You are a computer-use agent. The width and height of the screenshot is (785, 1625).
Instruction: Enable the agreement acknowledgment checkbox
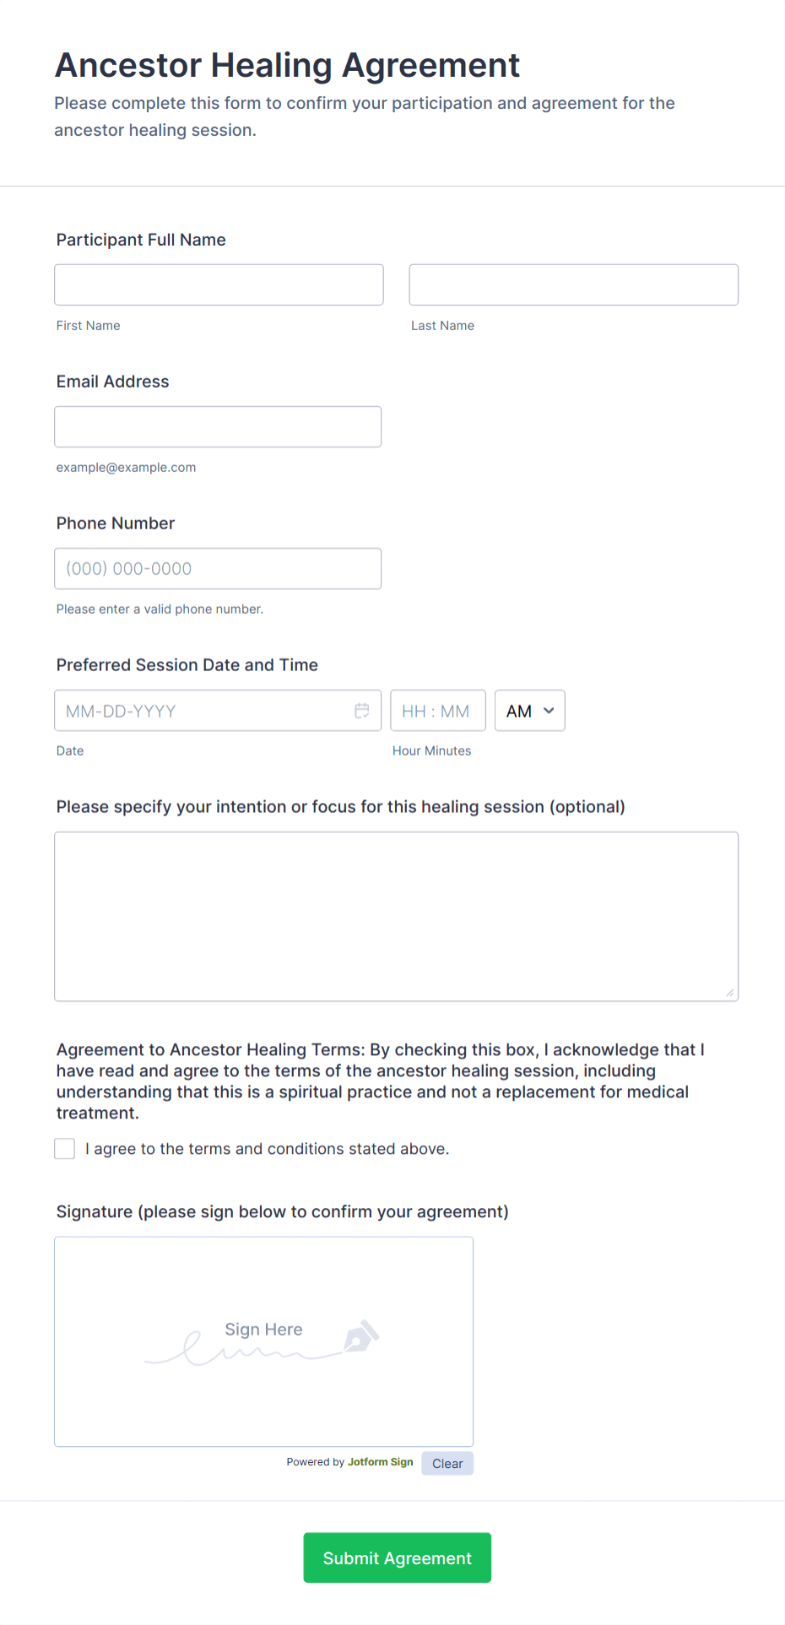coord(64,1148)
